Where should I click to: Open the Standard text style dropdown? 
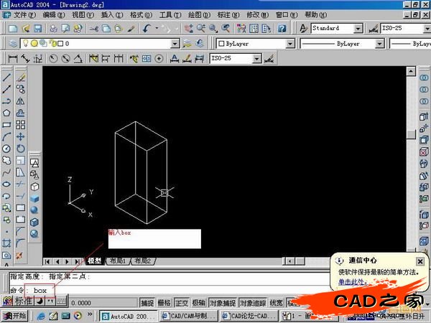(357, 28)
